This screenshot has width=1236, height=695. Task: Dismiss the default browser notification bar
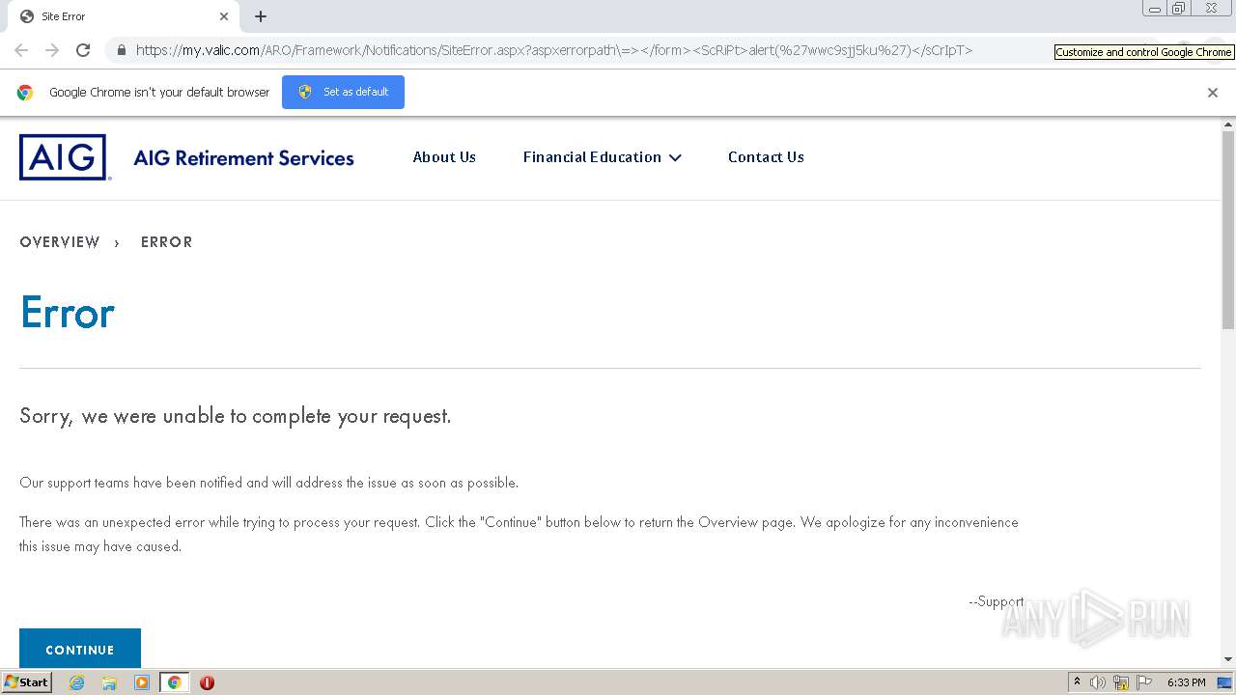click(1213, 93)
